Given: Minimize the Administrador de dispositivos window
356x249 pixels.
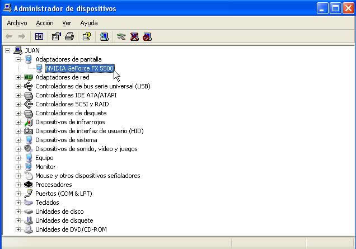Looking at the screenshot, I should coord(322,8).
